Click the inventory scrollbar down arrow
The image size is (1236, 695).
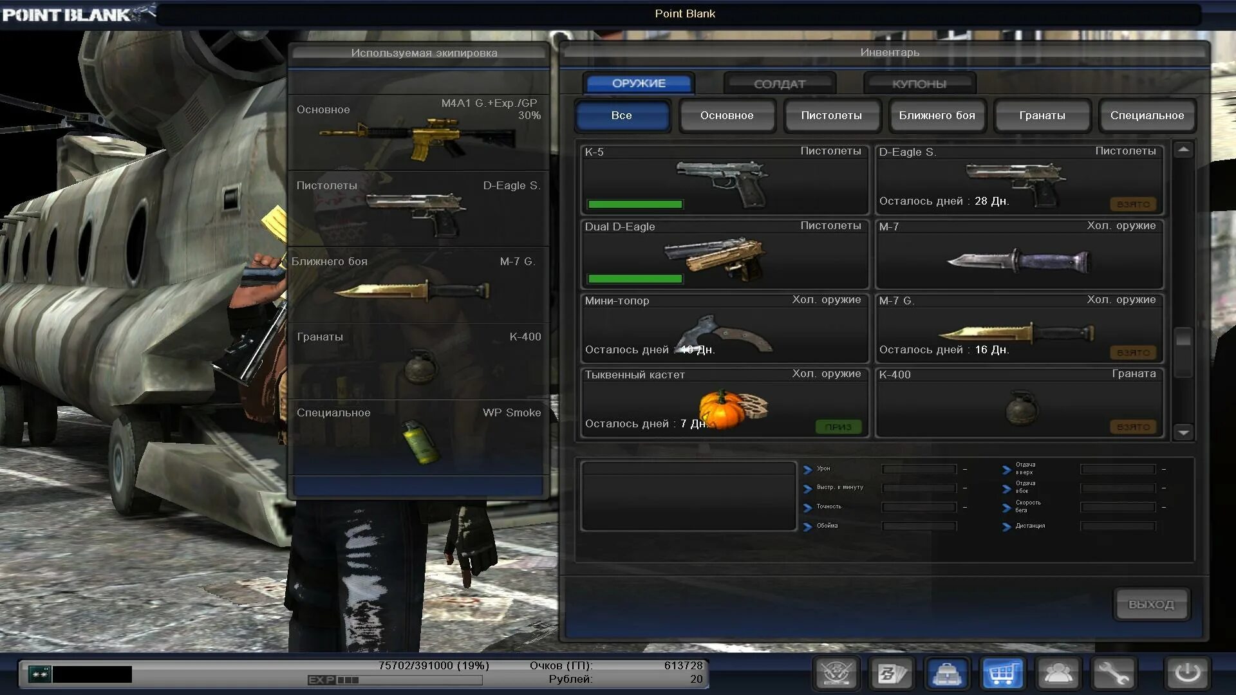1183,432
